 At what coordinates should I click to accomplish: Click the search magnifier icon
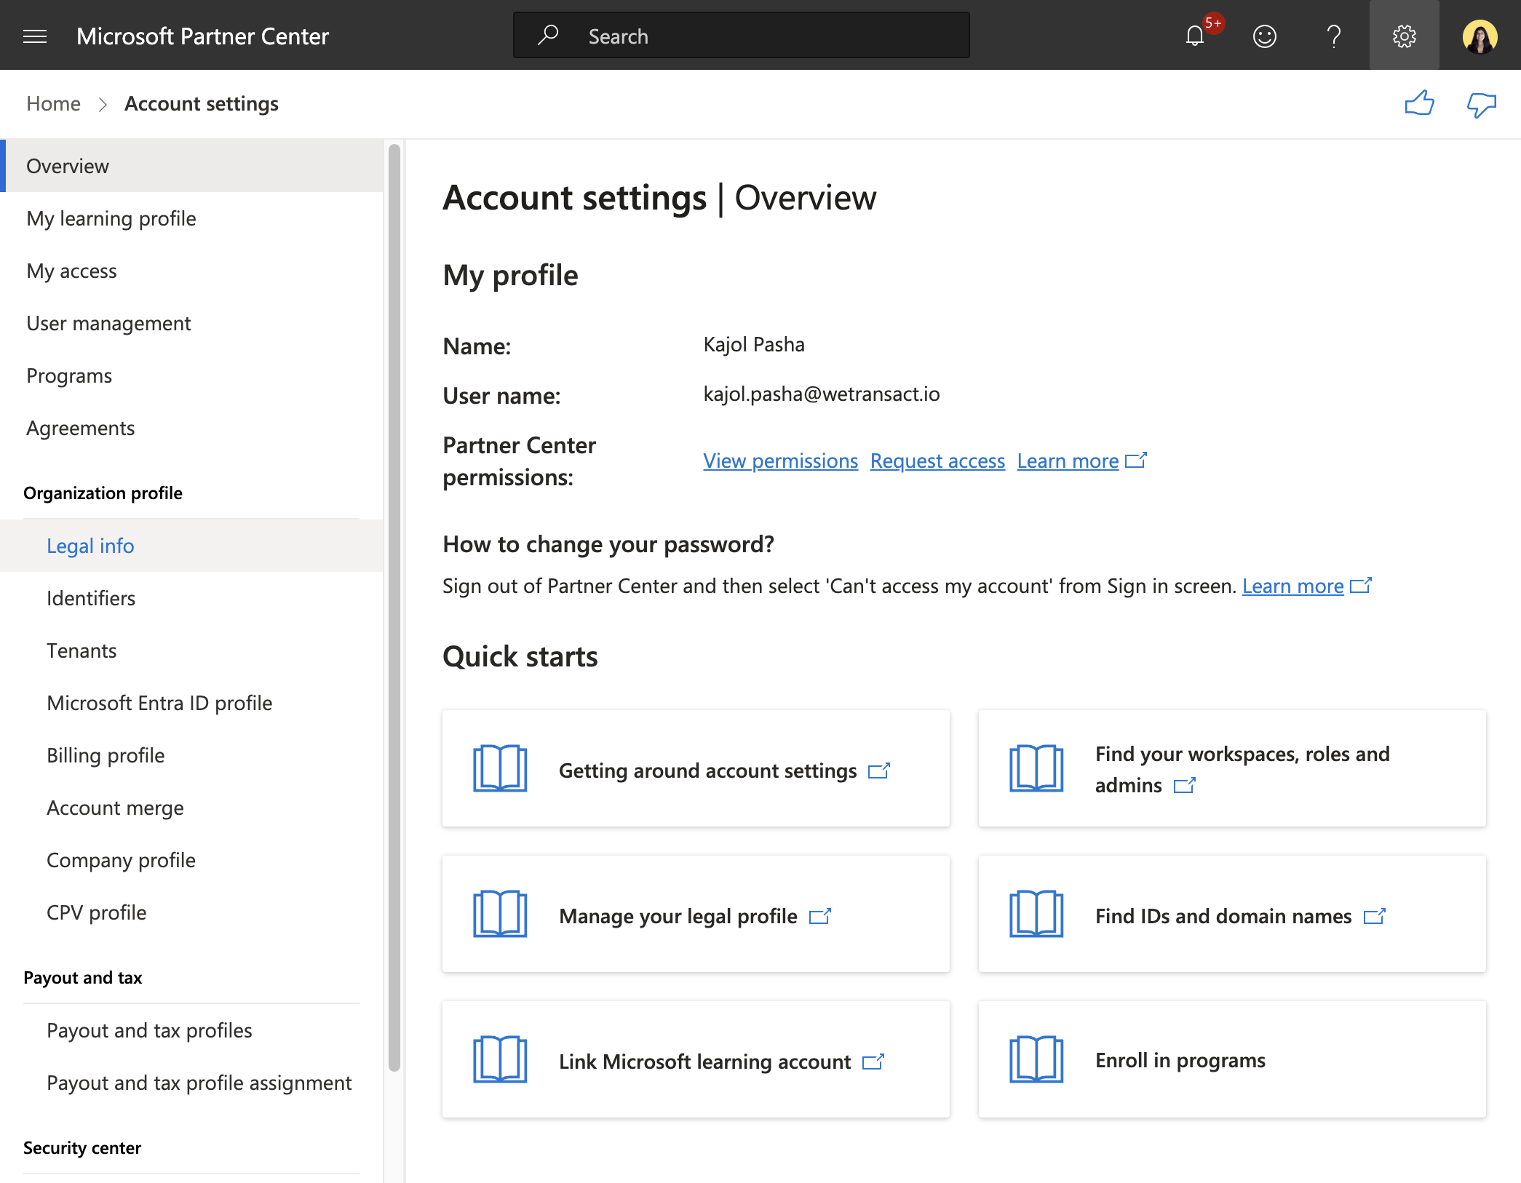tap(547, 35)
